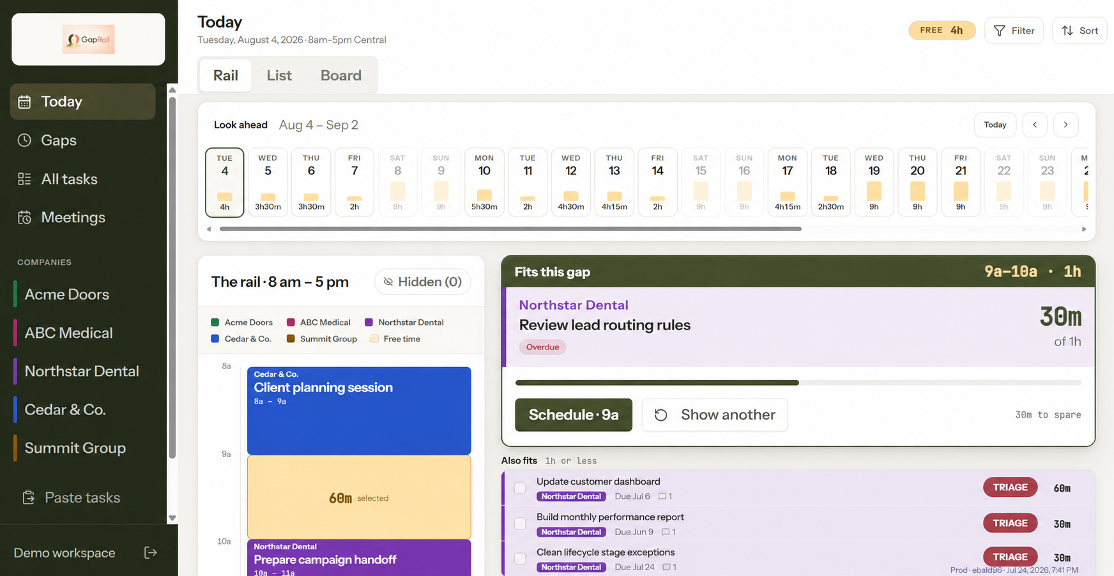
Task: Go to previous look-ahead range
Action: click(x=1035, y=125)
